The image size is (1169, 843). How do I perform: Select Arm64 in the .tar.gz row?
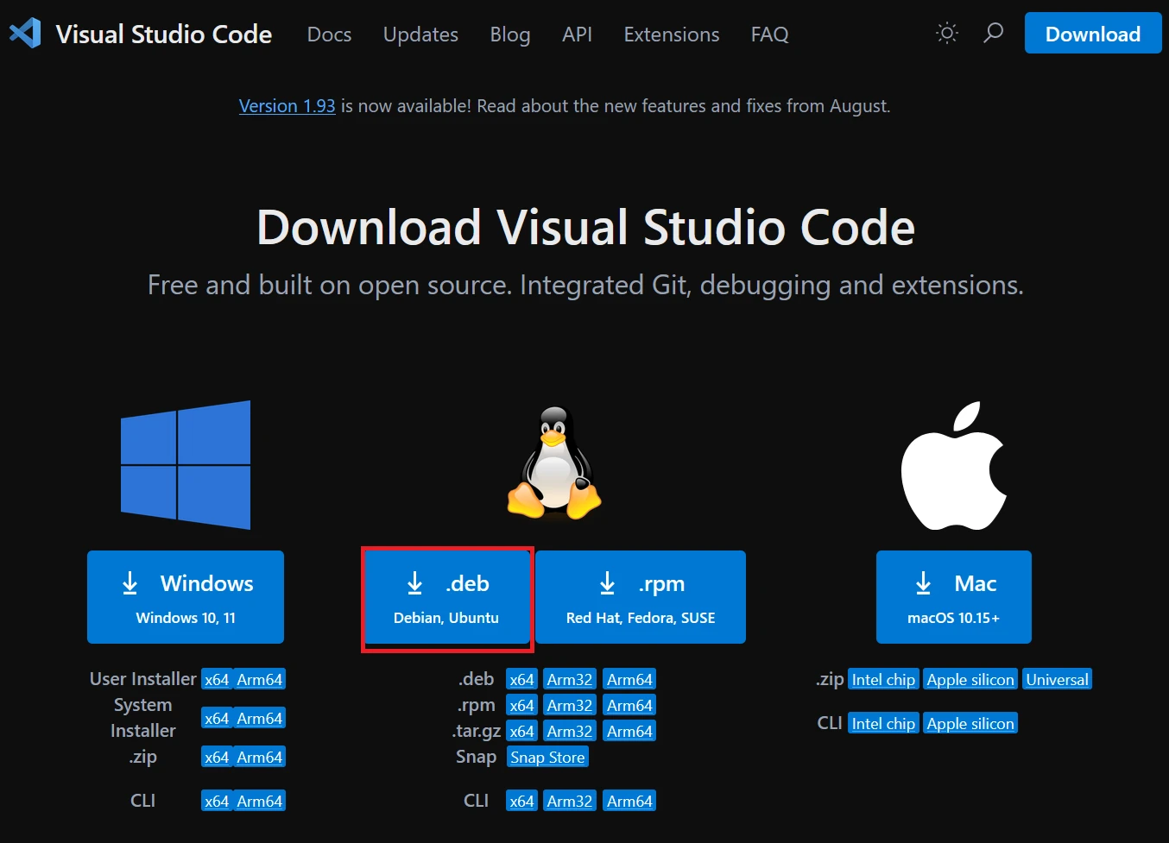(629, 732)
